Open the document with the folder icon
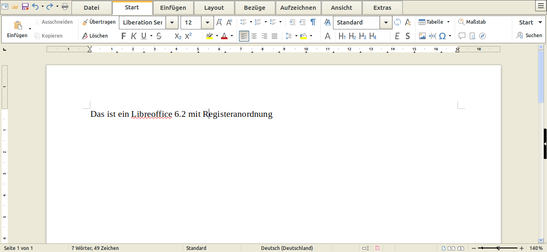 pyautogui.click(x=15, y=7)
